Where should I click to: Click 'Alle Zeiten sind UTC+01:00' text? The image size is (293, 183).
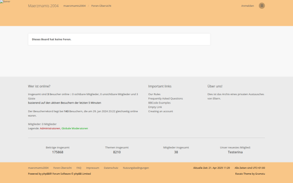pyautogui.click(x=250, y=168)
